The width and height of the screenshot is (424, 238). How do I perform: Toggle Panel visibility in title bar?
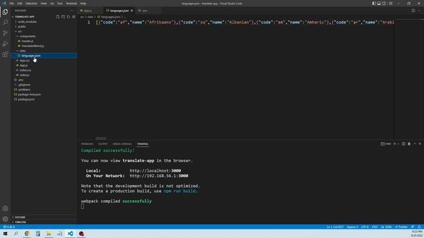pos(379,3)
